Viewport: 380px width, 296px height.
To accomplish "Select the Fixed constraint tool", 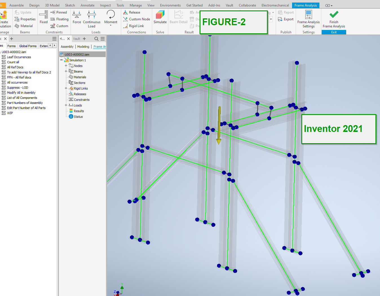I will 44,17.
